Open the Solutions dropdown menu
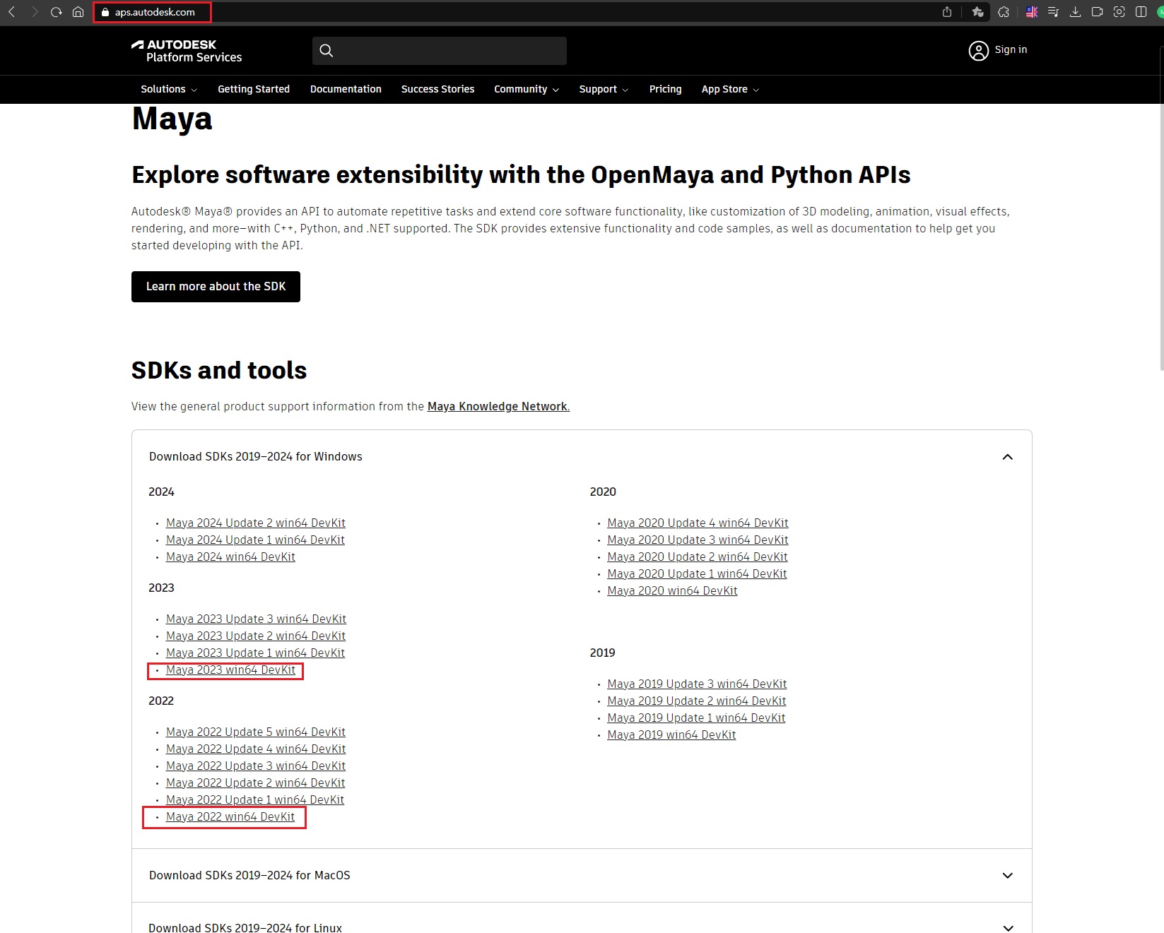 coord(169,89)
